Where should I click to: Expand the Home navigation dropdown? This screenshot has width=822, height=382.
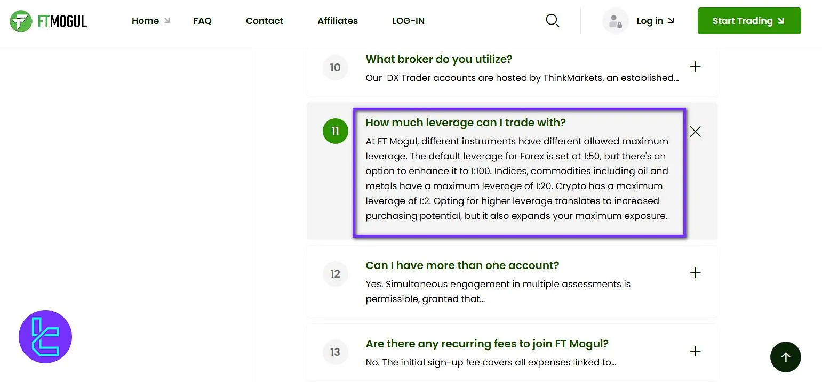[x=145, y=21]
